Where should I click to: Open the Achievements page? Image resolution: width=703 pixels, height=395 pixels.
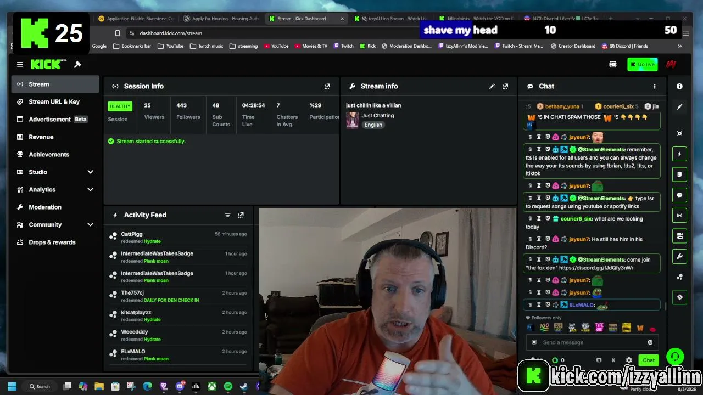pyautogui.click(x=55, y=154)
